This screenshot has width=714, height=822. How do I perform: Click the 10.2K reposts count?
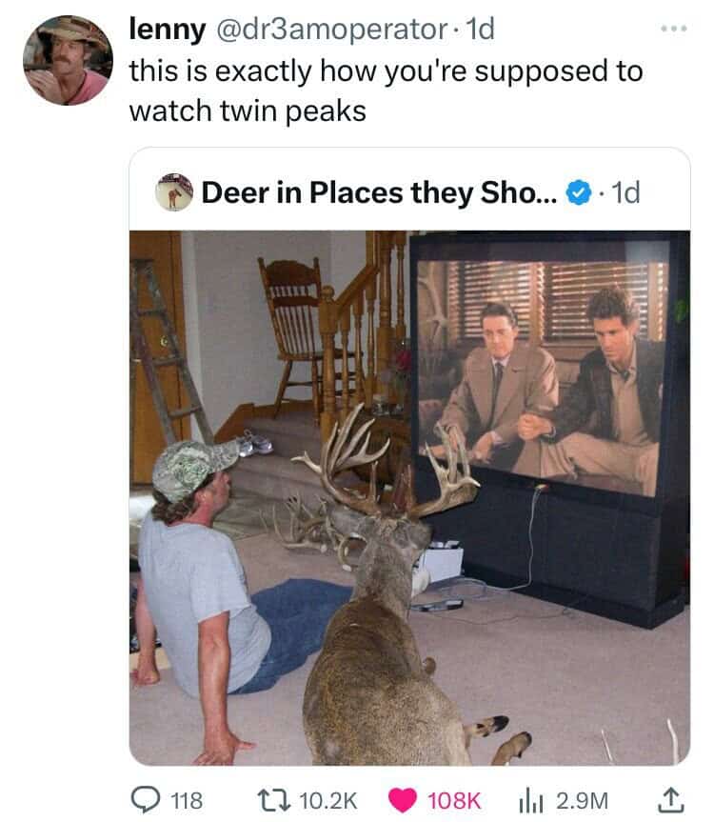[328, 801]
